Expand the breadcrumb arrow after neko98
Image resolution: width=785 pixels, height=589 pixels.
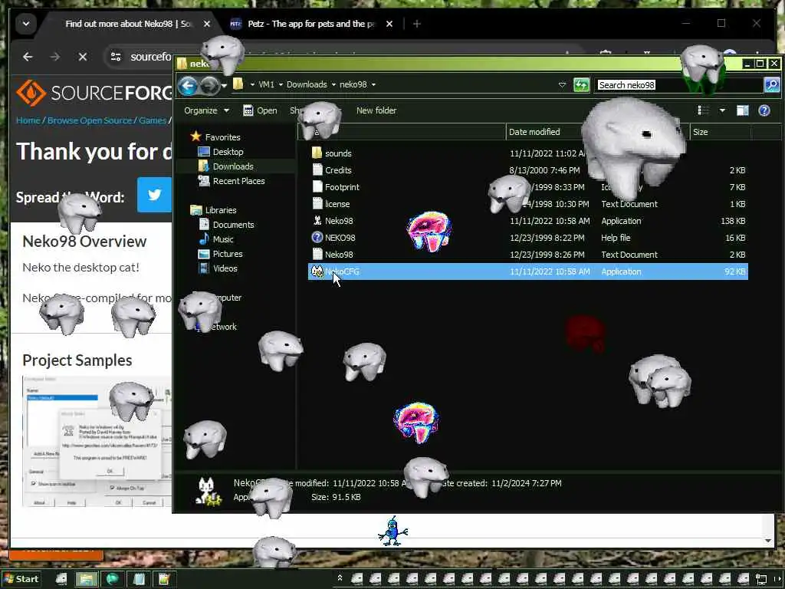373,84
